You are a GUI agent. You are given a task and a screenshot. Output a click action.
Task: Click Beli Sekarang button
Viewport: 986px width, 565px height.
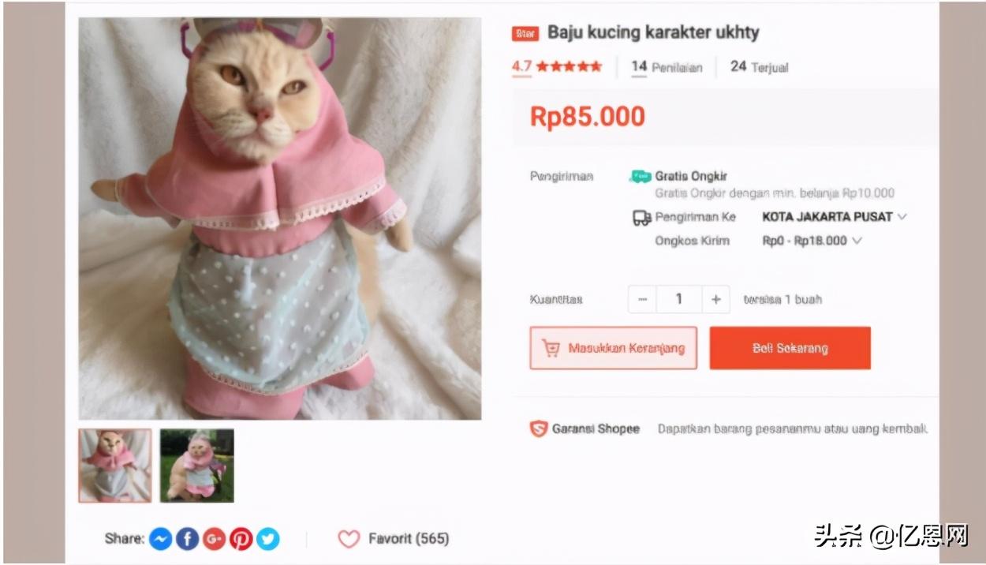(790, 348)
